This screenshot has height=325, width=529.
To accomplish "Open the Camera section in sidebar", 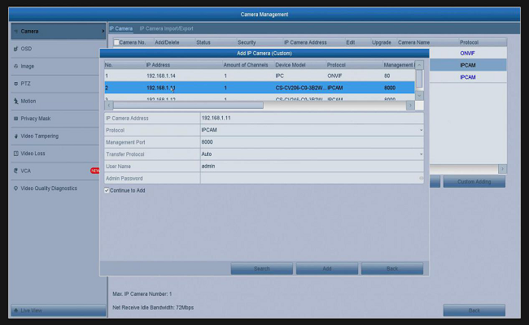I will [x=59, y=32].
